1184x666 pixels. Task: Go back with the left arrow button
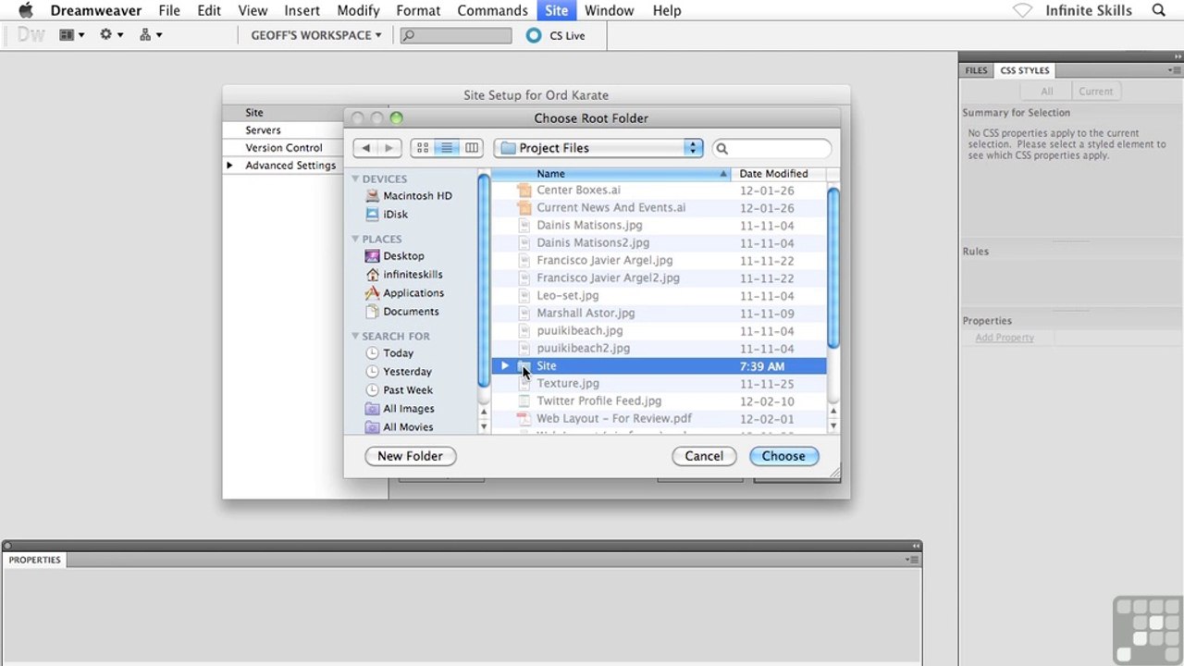366,148
